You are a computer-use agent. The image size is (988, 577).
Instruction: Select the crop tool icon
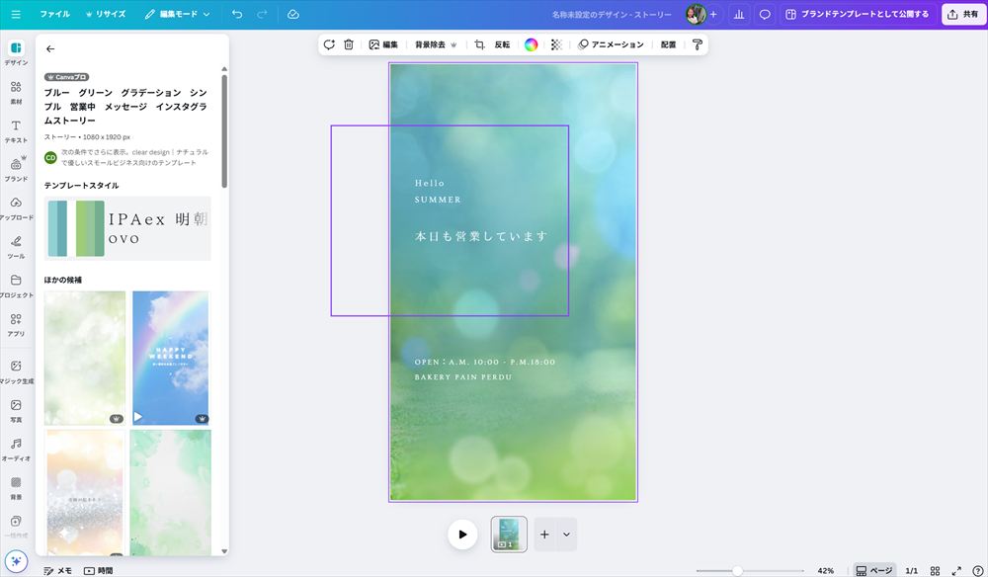pyautogui.click(x=479, y=44)
